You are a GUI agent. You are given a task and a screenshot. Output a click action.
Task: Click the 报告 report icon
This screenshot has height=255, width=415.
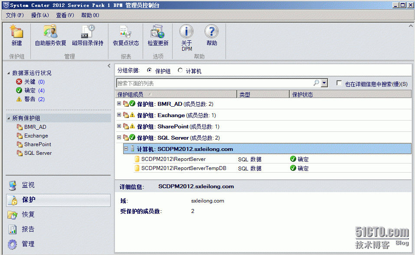(13, 229)
